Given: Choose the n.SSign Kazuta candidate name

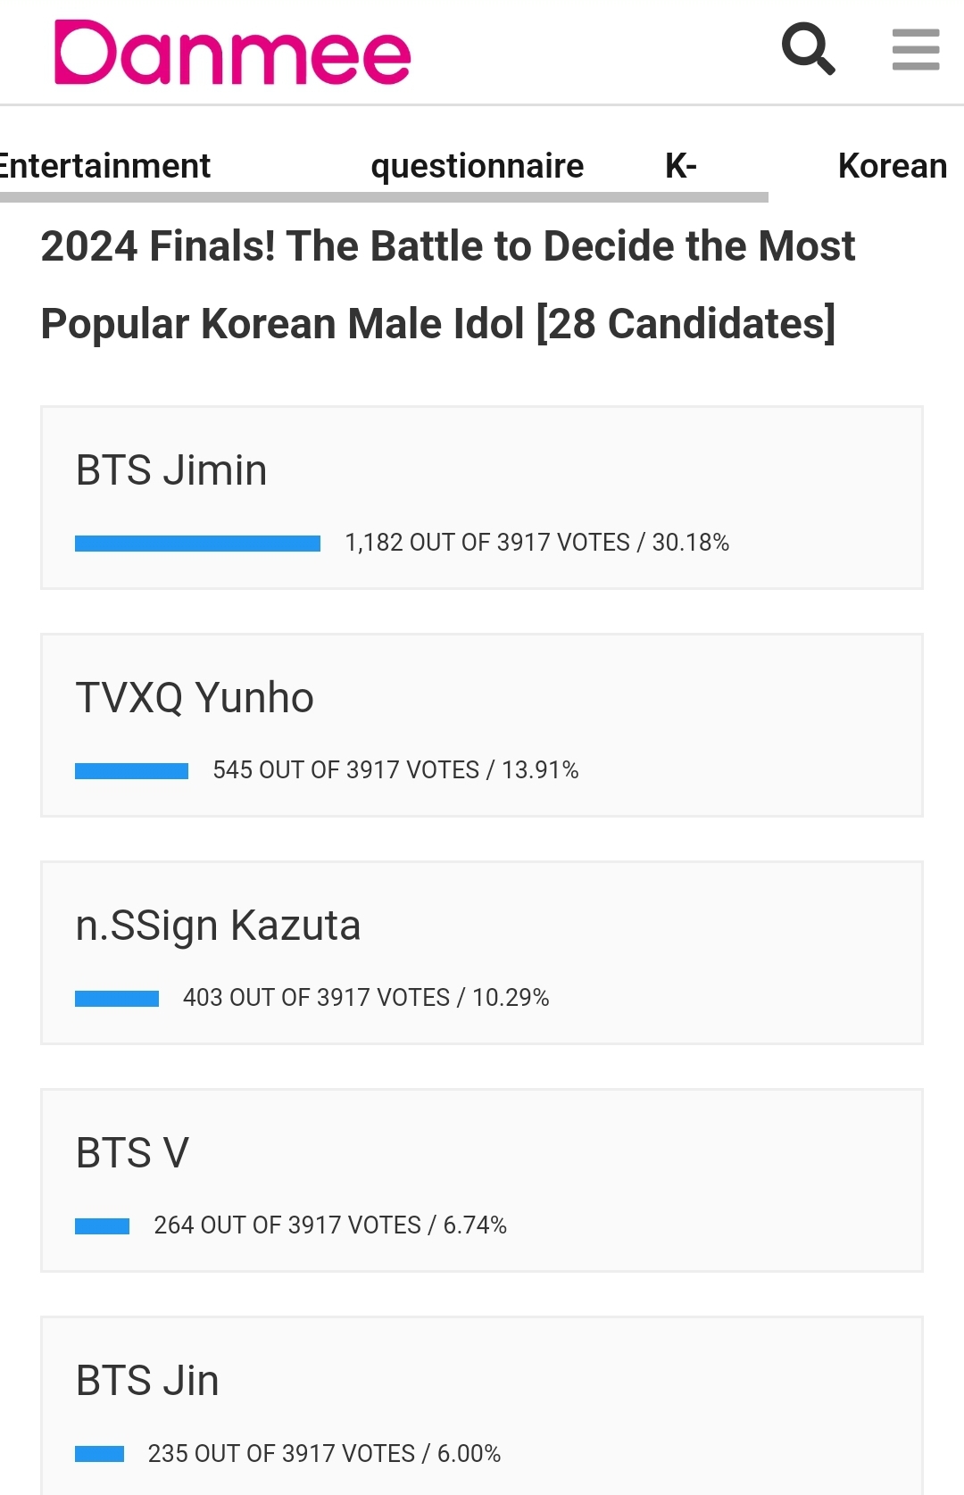Looking at the screenshot, I should (x=218, y=926).
